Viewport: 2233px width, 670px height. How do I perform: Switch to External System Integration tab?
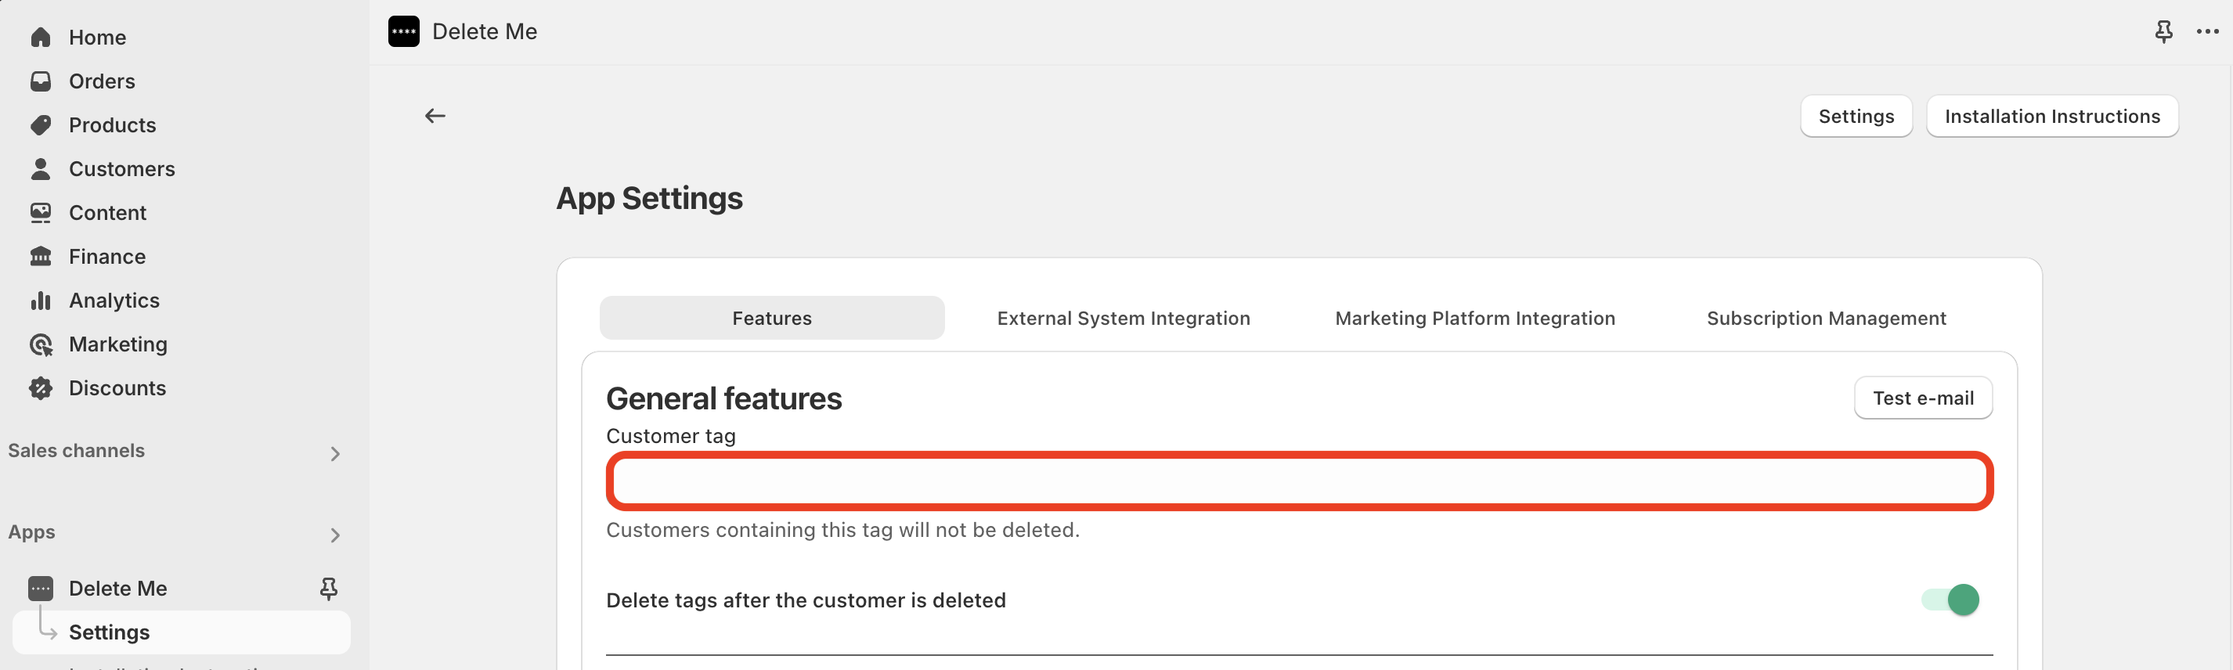(x=1124, y=318)
